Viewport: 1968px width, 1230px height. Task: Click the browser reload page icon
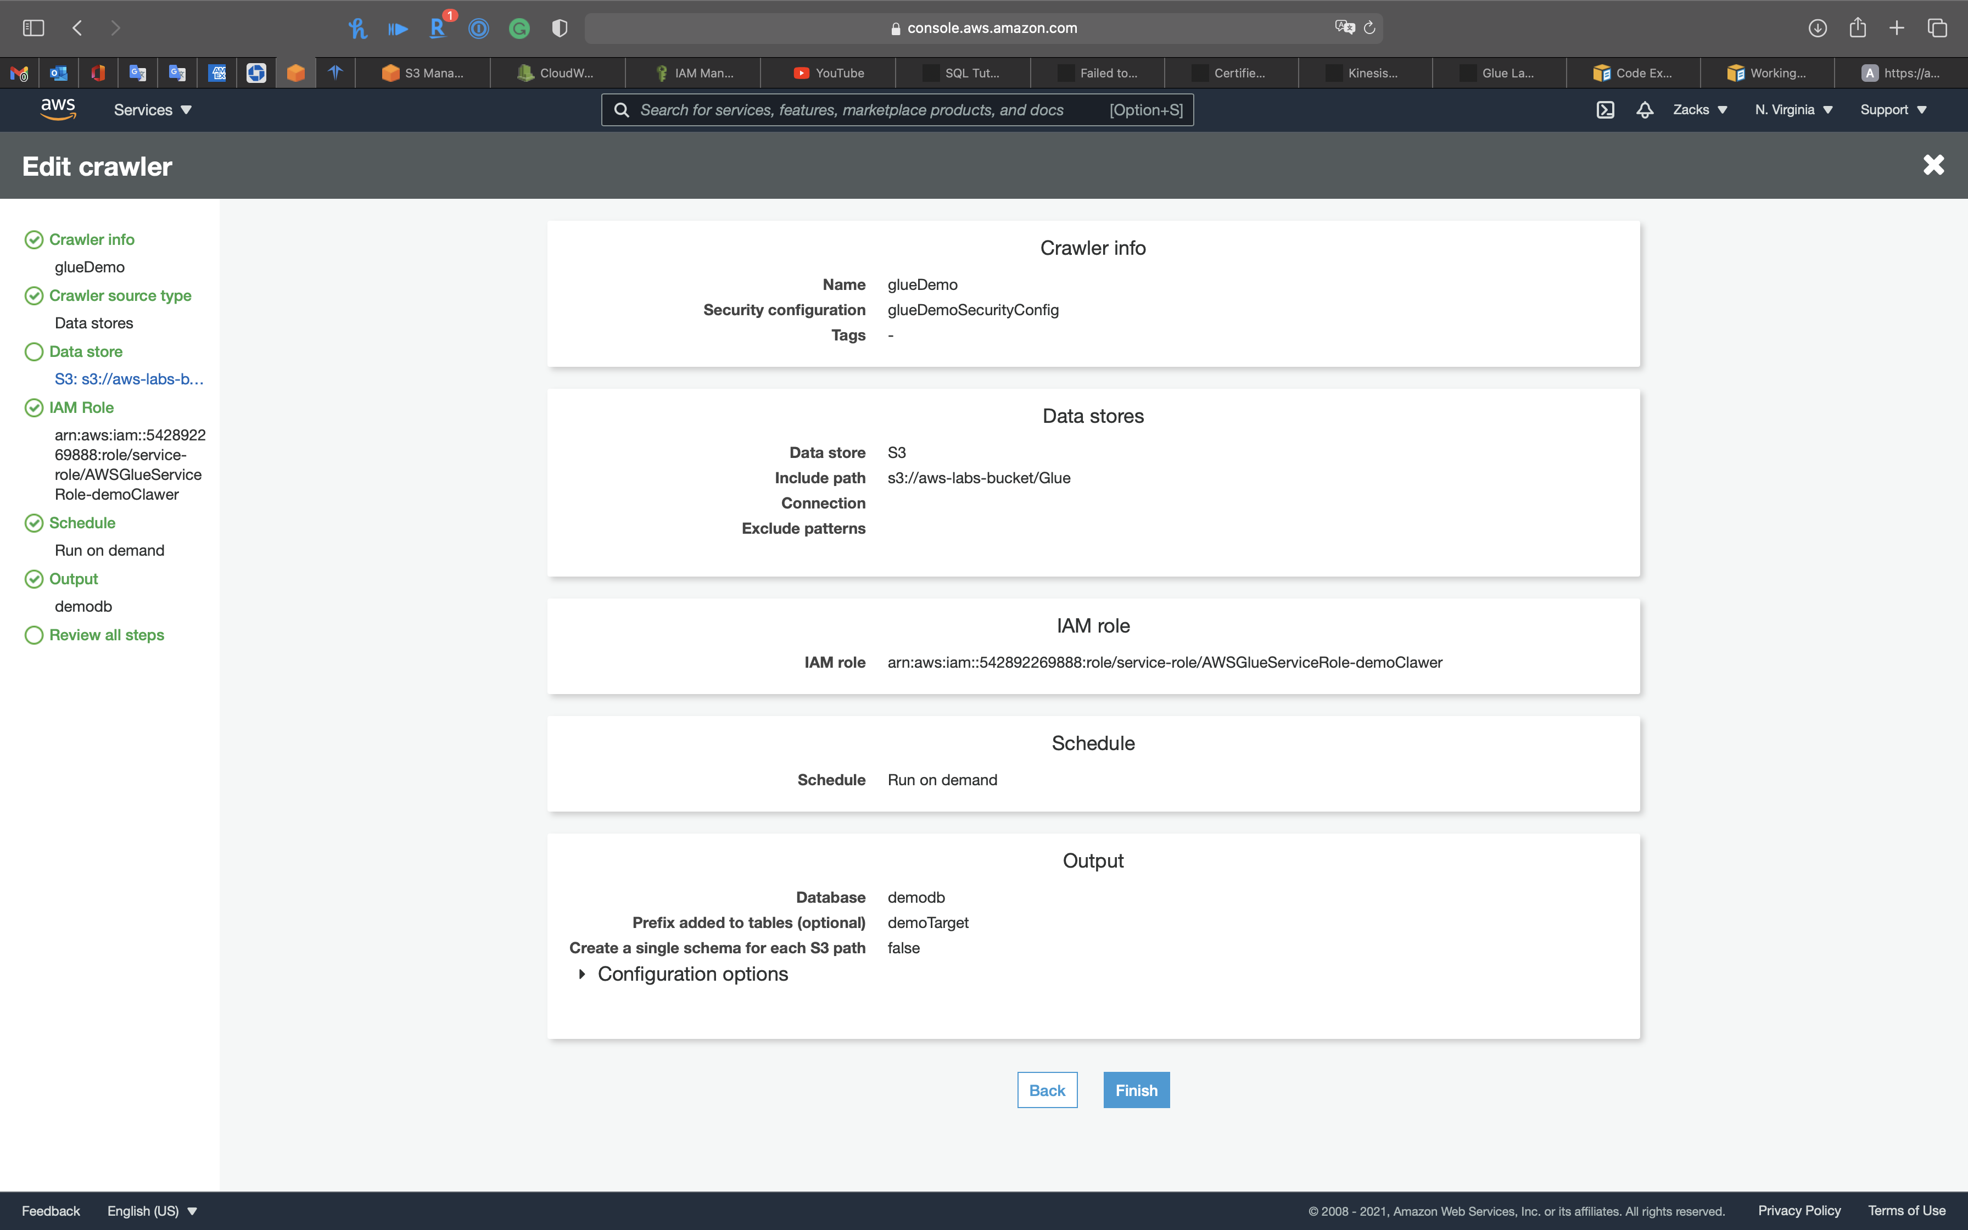(1369, 27)
